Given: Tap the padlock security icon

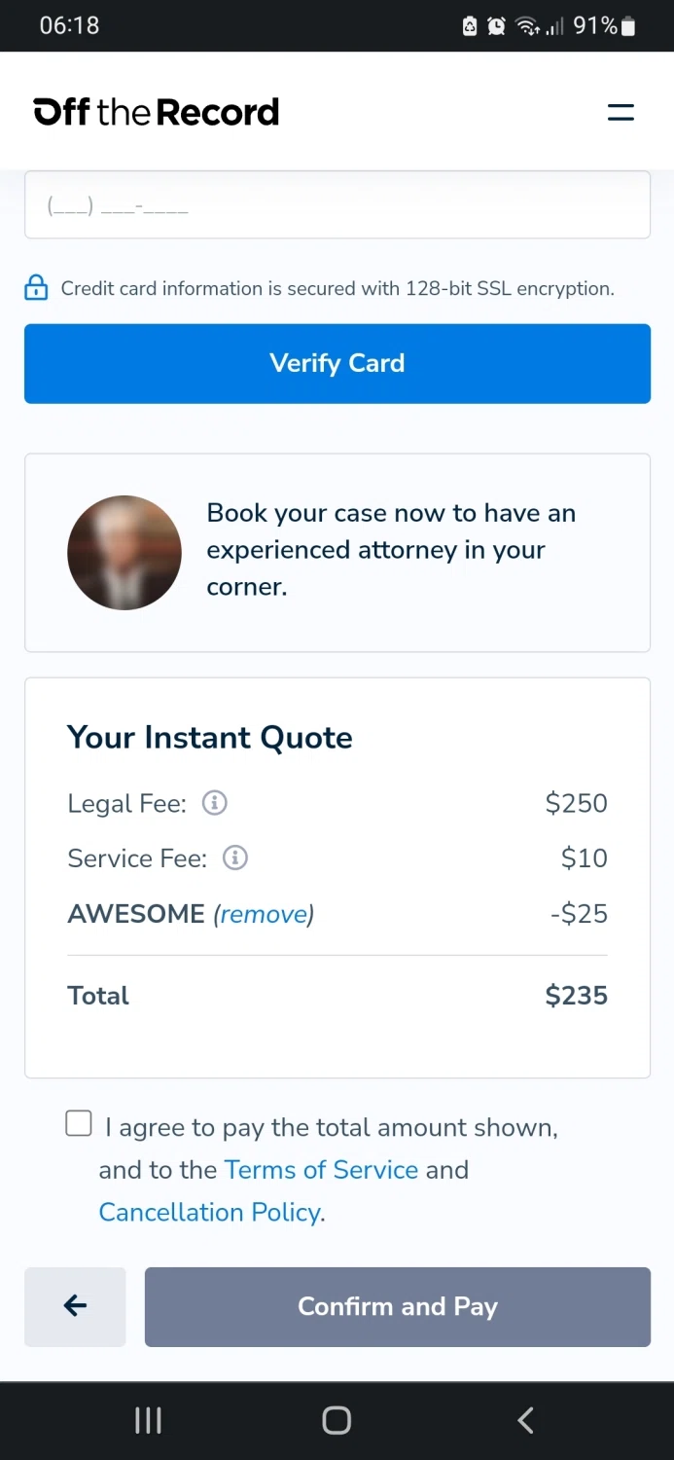Looking at the screenshot, I should coord(36,288).
